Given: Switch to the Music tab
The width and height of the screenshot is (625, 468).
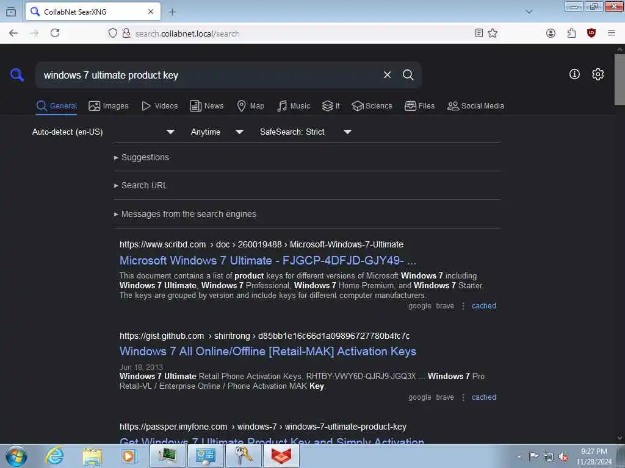Looking at the screenshot, I should pyautogui.click(x=294, y=106).
